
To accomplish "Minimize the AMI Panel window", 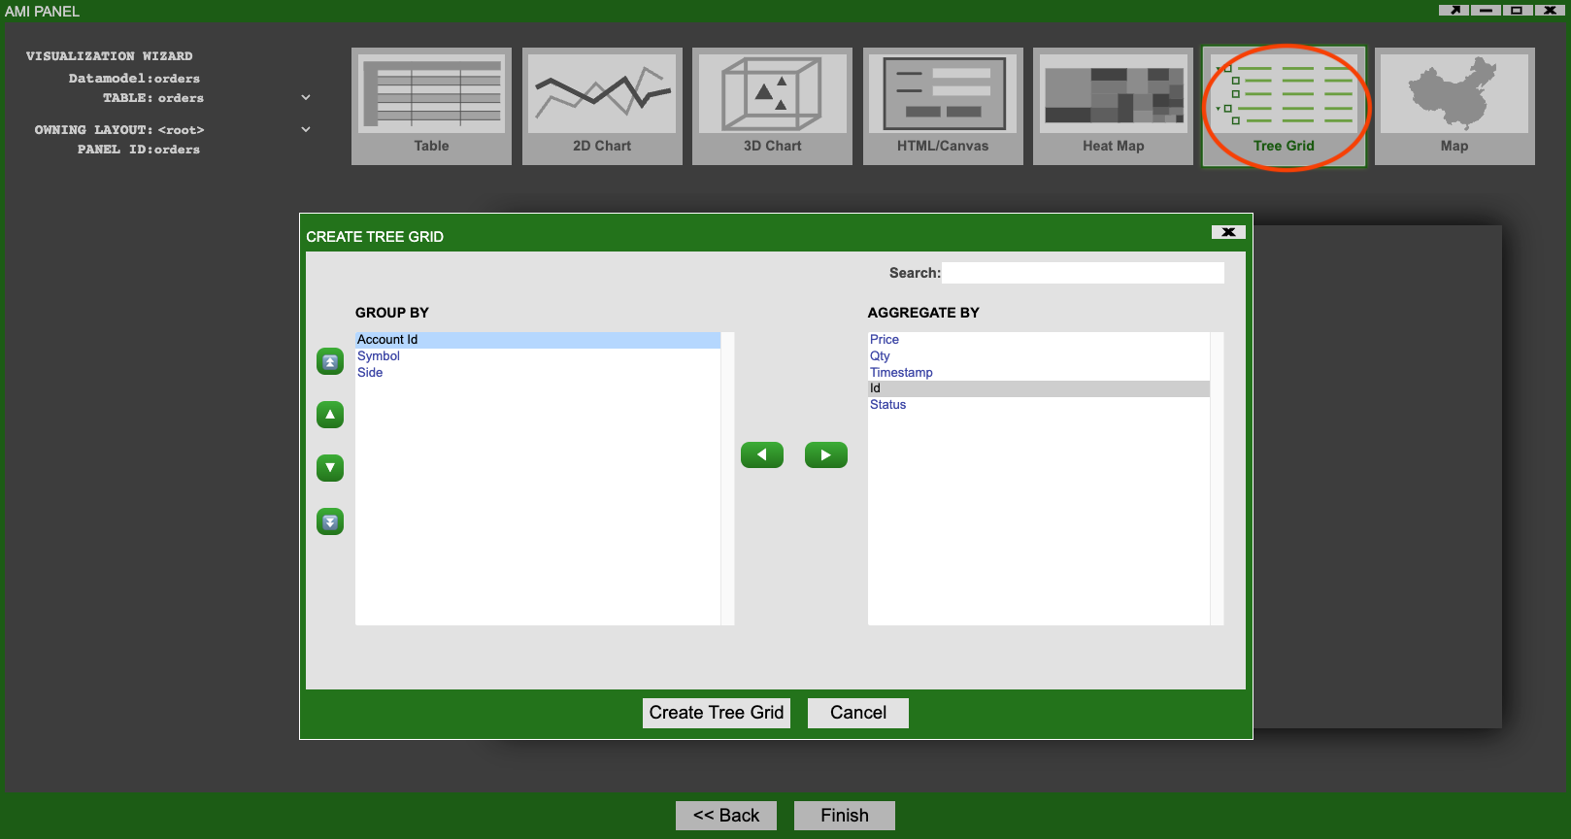I will point(1486,10).
